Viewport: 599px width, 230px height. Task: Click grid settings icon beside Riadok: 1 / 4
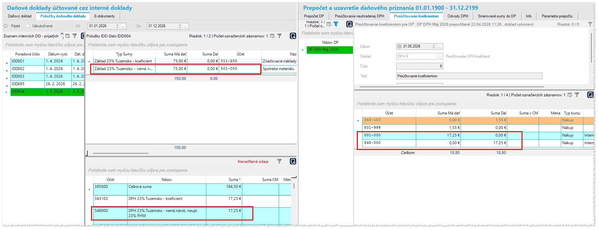pyautogui.click(x=570, y=95)
